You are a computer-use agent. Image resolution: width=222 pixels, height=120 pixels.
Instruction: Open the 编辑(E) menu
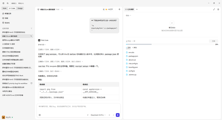[14, 3]
